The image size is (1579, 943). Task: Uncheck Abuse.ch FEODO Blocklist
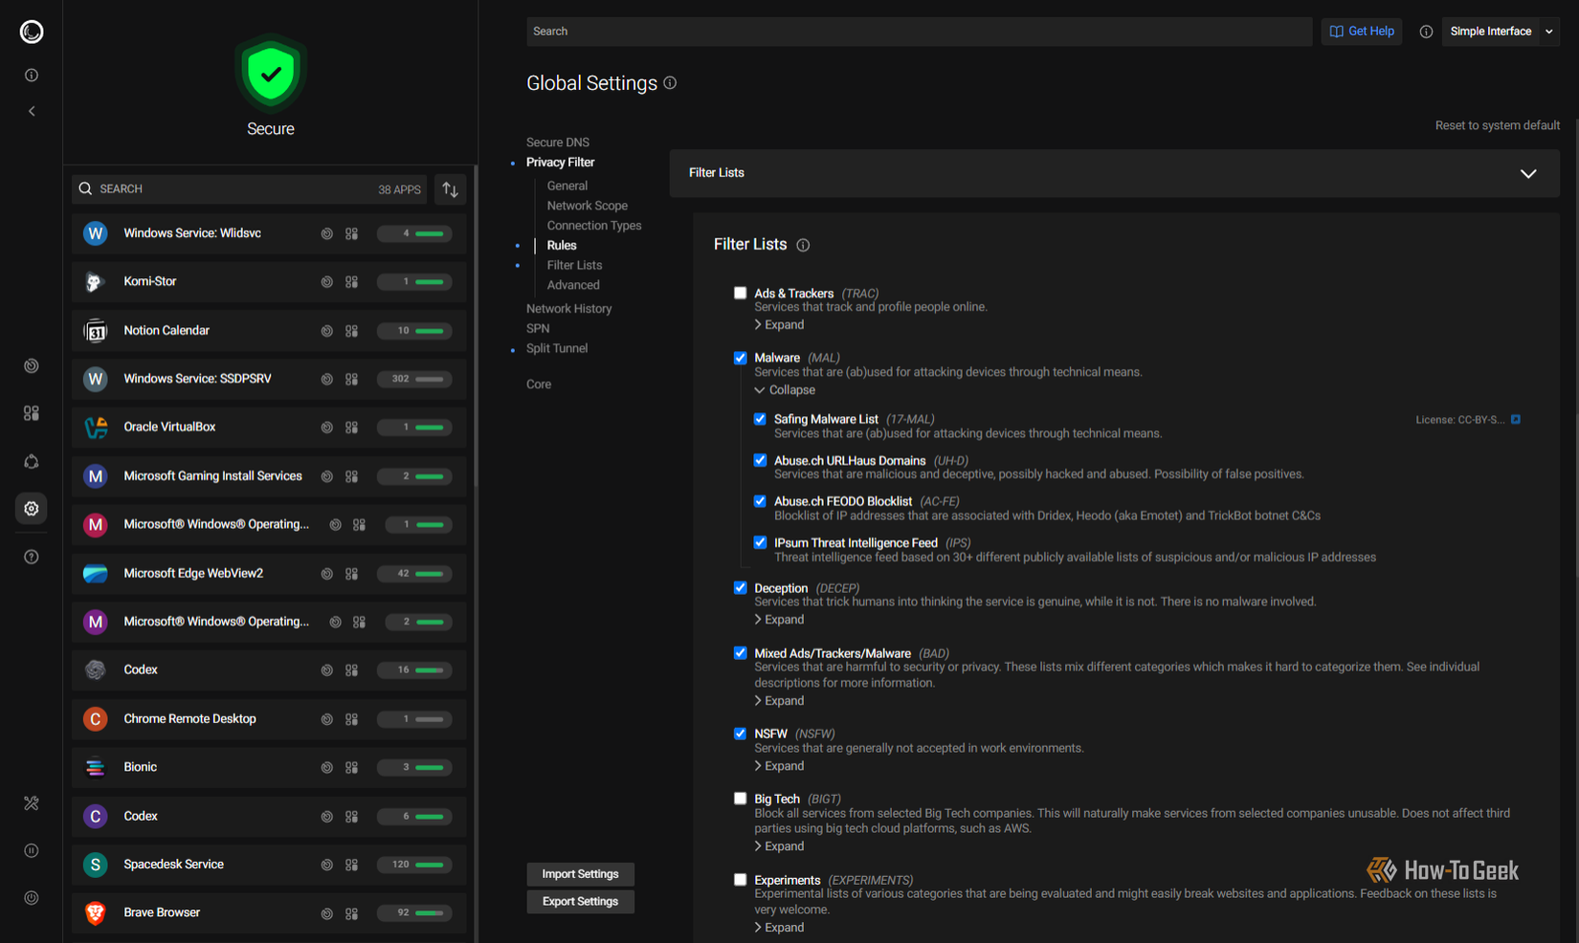coord(760,501)
